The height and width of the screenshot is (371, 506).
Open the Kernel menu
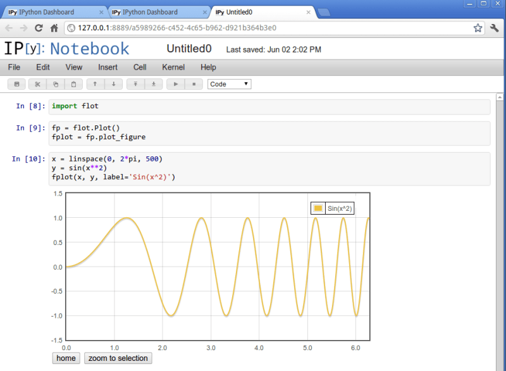(173, 67)
